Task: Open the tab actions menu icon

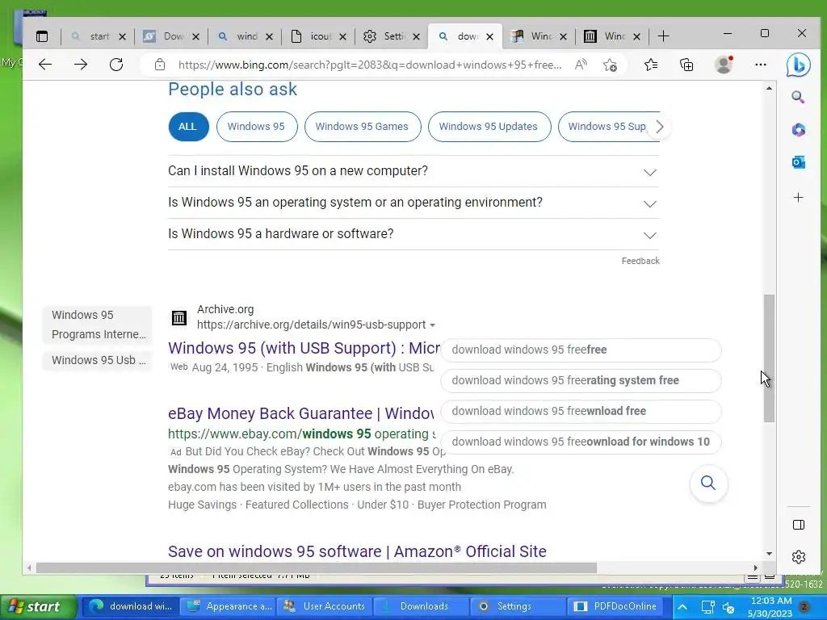Action: coord(42,36)
